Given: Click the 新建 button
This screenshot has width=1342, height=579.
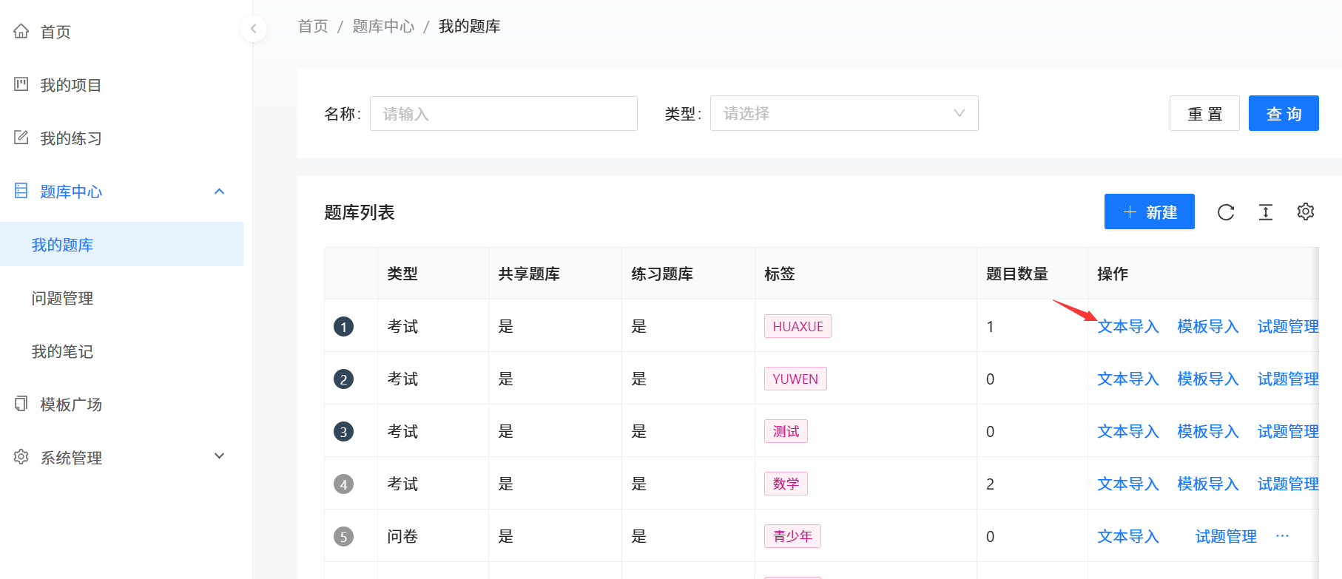Looking at the screenshot, I should [x=1150, y=211].
